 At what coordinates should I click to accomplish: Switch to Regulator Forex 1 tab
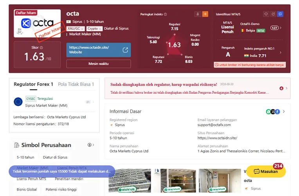click(33, 84)
